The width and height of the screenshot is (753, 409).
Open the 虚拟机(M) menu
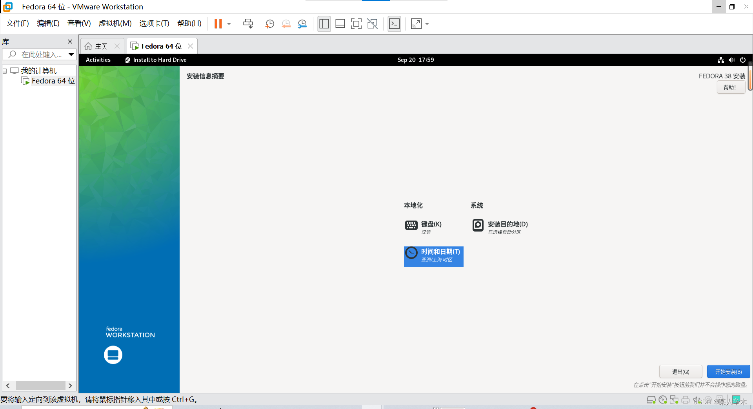pos(115,23)
